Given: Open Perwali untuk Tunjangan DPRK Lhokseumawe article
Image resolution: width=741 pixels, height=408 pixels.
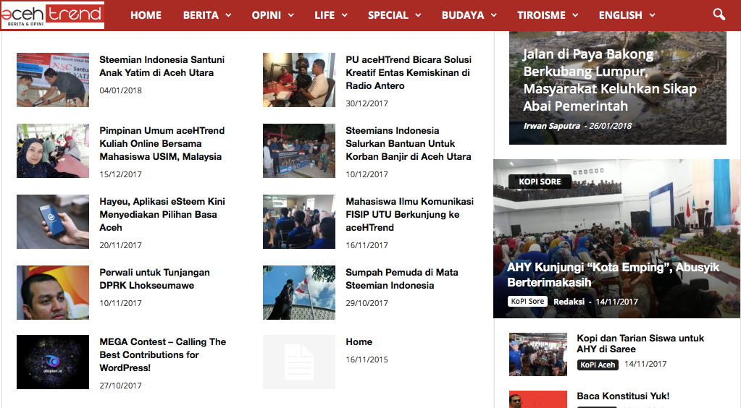Looking at the screenshot, I should click(x=154, y=279).
